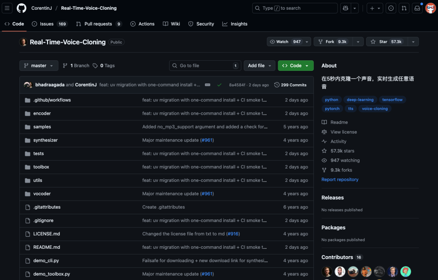Click the .gitattributes file icon
This screenshot has height=280, width=438.
tap(28, 207)
